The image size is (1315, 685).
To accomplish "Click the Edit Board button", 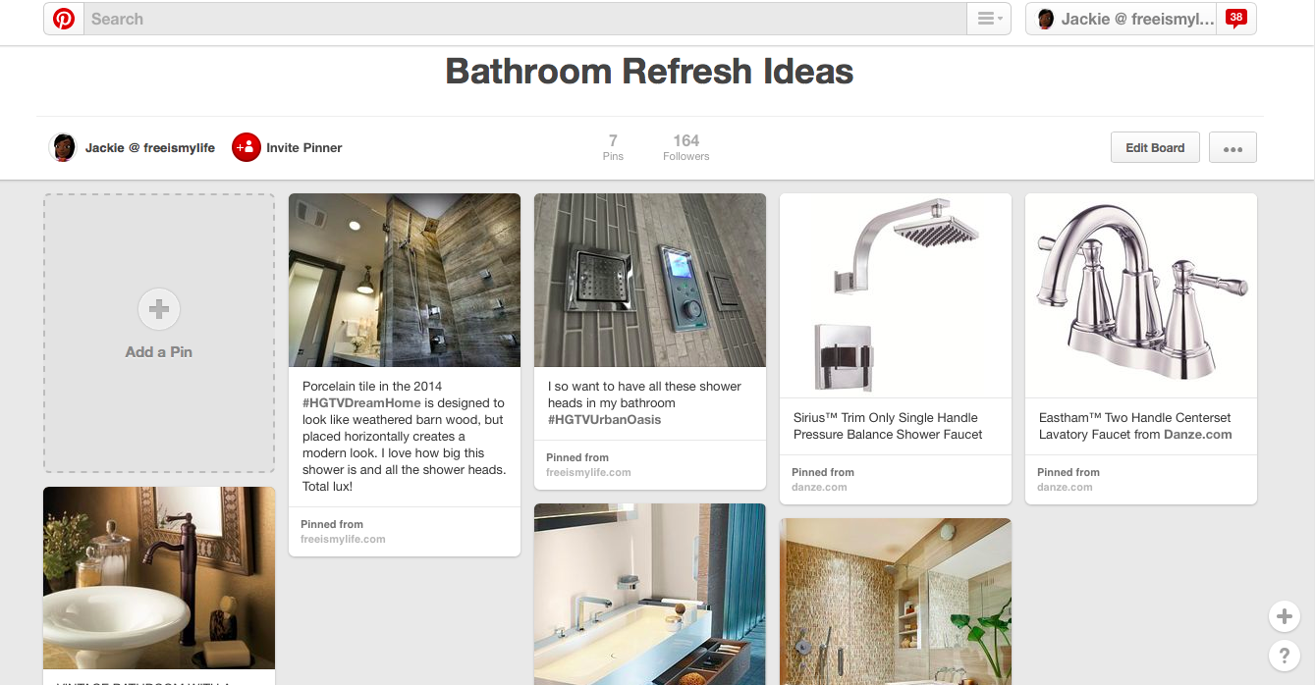I will pyautogui.click(x=1155, y=148).
